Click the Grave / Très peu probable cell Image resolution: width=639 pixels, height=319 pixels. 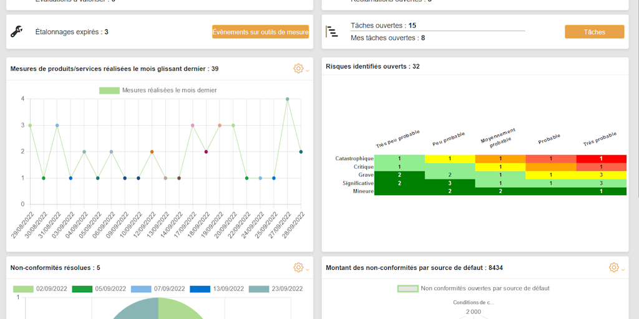click(399, 175)
